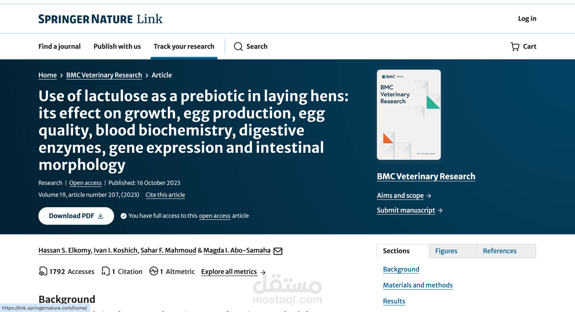This screenshot has height=312, width=575.
Task: Click the Springer Nature Link logo
Action: point(100,19)
